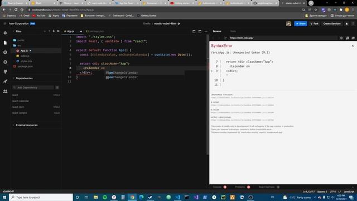Open the Search sidebar panel
This screenshot has width=357, height=201.
pyautogui.click(x=5, y=52)
